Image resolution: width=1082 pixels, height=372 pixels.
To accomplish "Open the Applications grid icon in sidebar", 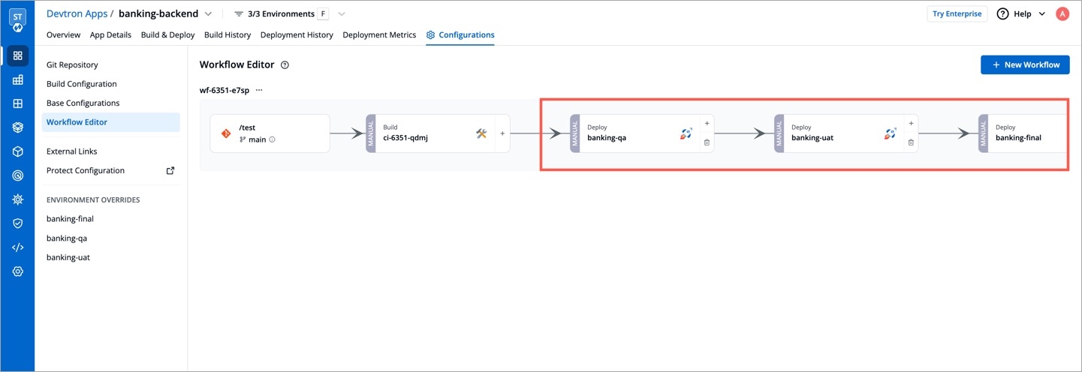I will tap(18, 55).
